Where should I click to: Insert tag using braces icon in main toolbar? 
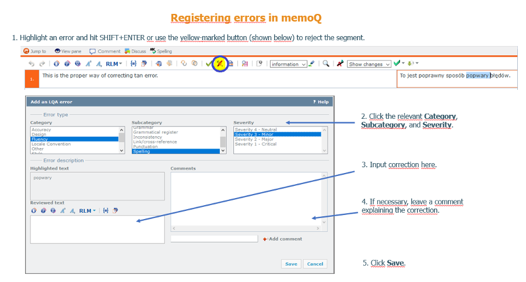(x=134, y=64)
